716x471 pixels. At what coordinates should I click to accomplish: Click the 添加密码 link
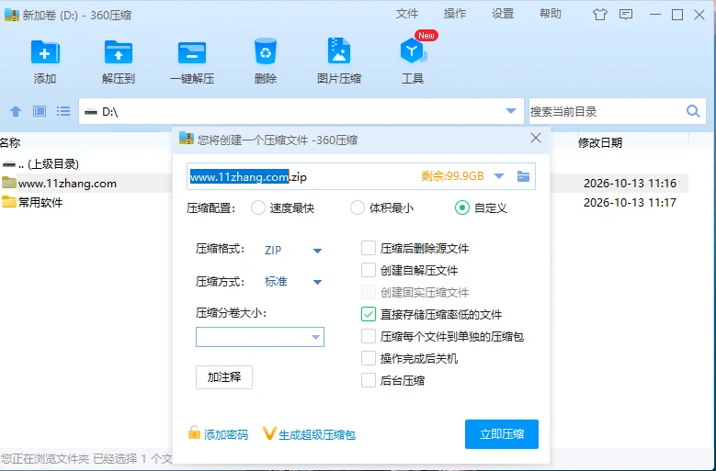tap(226, 435)
